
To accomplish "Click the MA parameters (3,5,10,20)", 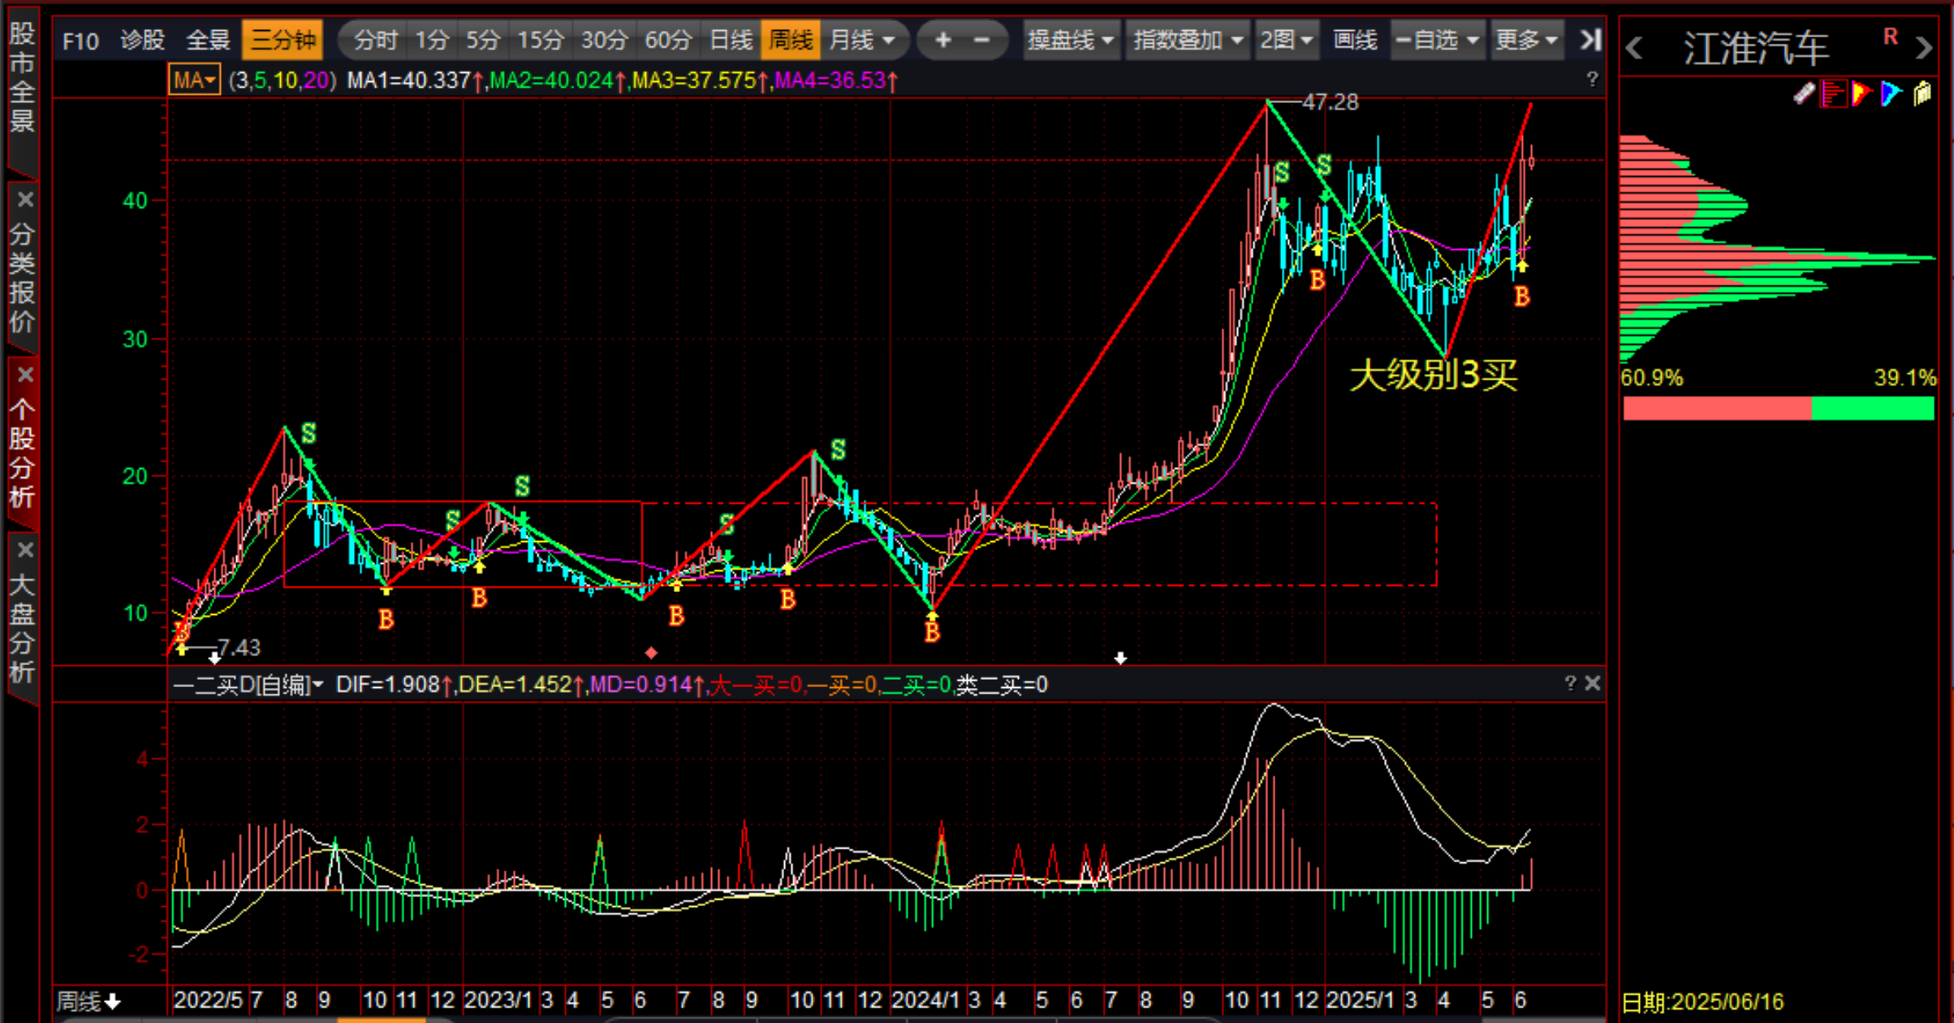I will [282, 80].
